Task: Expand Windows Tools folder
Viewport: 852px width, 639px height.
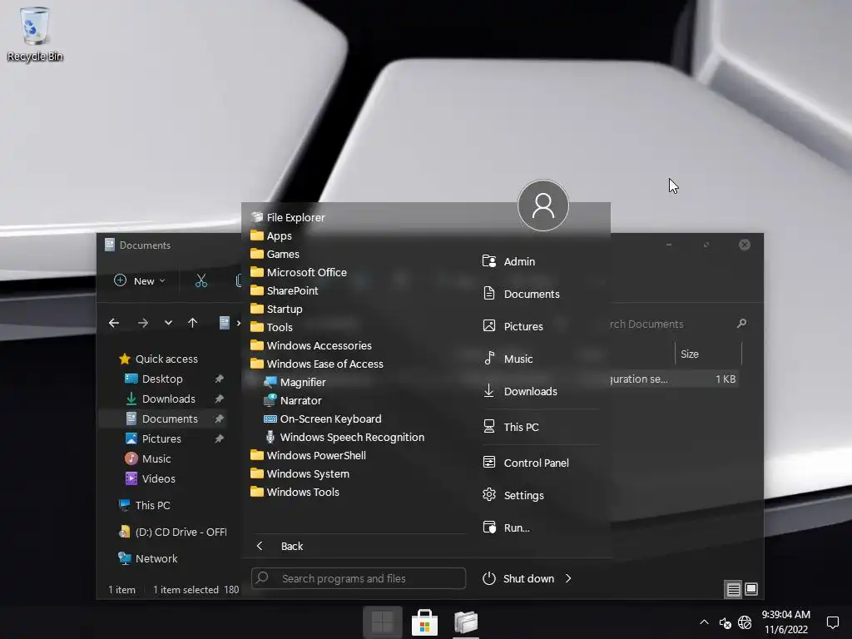Action: tap(295, 493)
